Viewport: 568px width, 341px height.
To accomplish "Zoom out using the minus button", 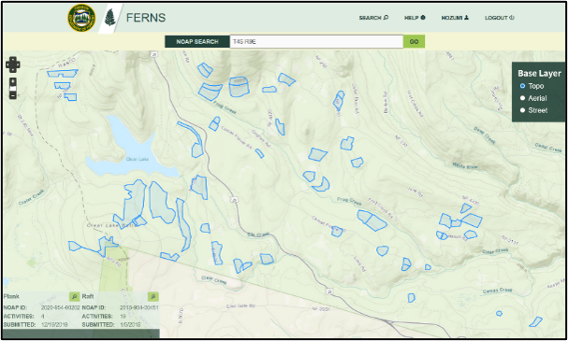I will 13,95.
